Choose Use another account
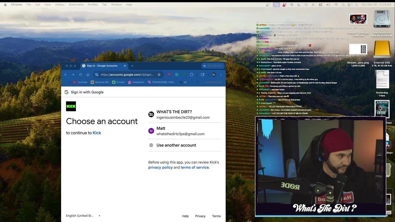395x222 pixels. [x=185, y=145]
